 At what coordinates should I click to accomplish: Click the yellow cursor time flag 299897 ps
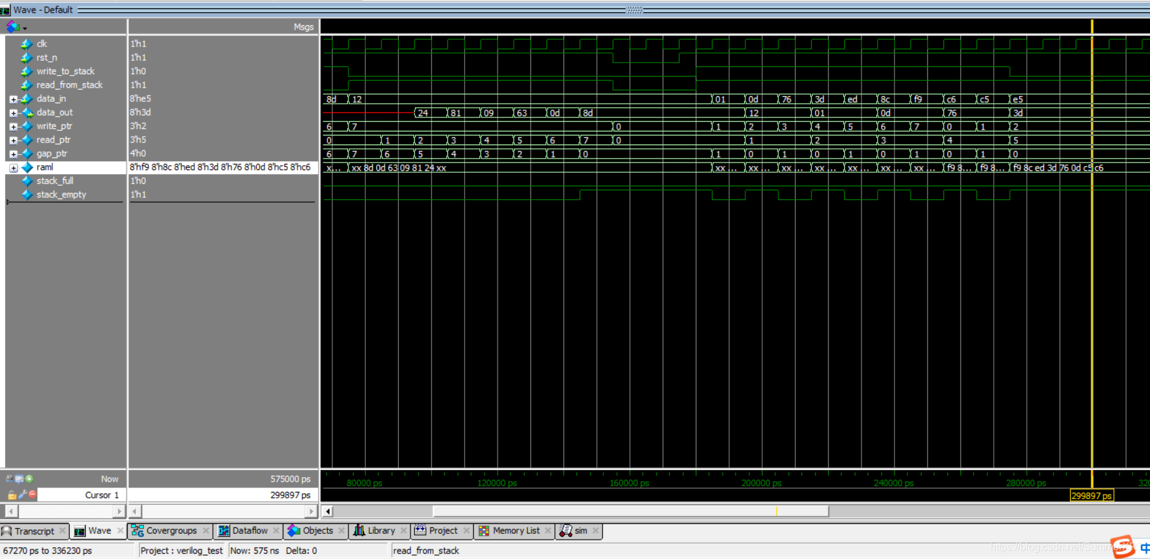tap(1091, 496)
